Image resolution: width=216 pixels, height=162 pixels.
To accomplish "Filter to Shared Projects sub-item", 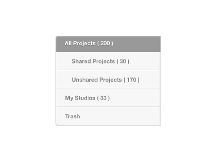I will (x=108, y=61).
